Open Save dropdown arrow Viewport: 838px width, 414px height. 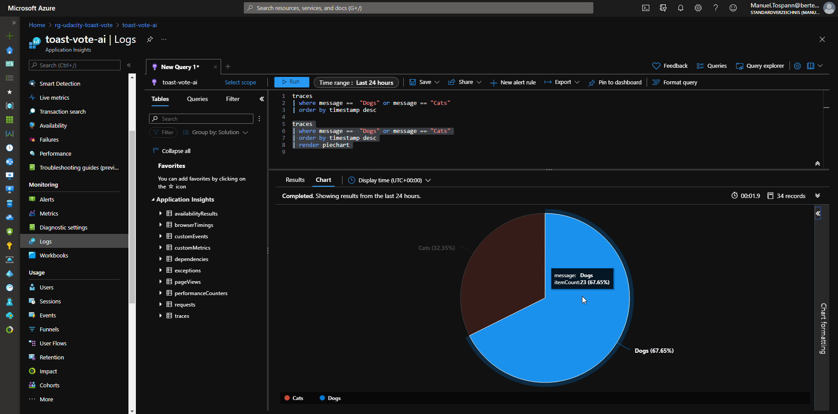[437, 82]
